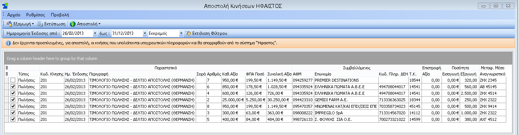Viewport: 519px width, 135px height.
Task: Select the total value cell '30.250,00 €'
Action: [279, 99]
